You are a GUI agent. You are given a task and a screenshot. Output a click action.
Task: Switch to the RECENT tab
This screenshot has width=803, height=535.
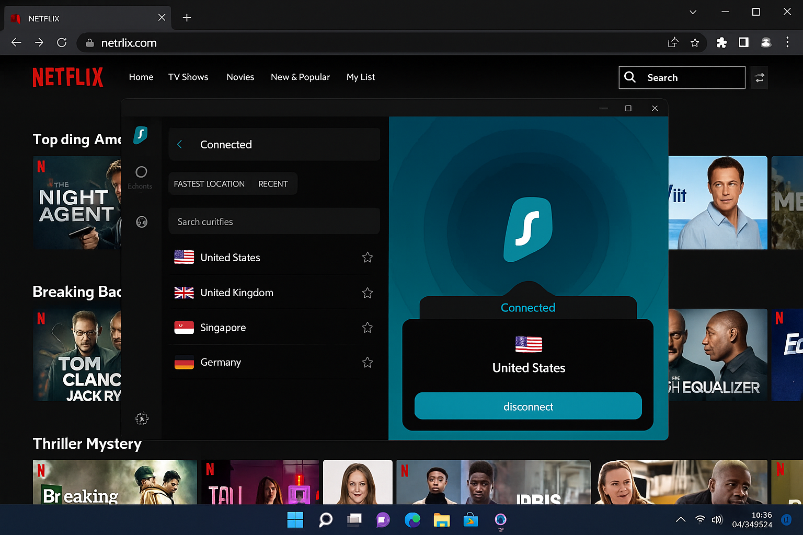(273, 183)
